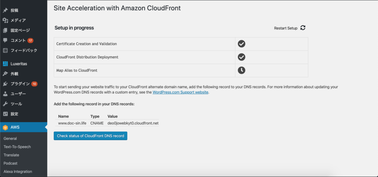The height and width of the screenshot is (177, 378).
Task: Click the deo0jowebkyt0.cloudfront.net value cell
Action: tap(133, 123)
